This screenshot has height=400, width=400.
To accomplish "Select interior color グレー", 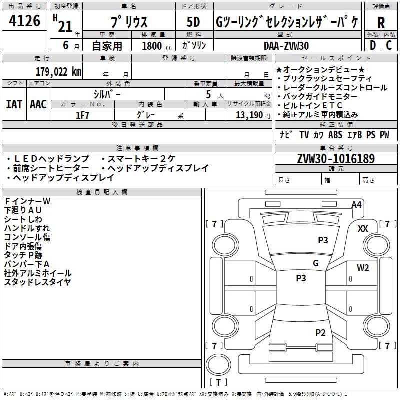I will point(146,115).
